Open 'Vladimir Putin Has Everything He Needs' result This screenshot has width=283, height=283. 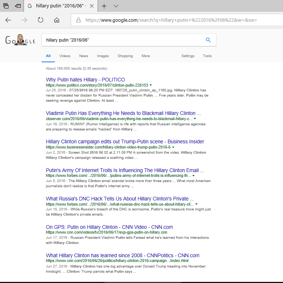[x=123, y=113]
